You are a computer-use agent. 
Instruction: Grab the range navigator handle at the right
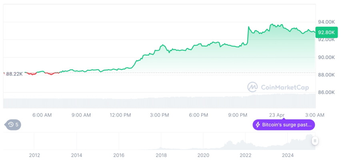[x=315, y=141]
